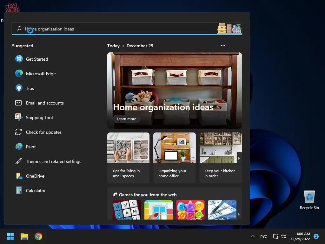Open Email and accounts envelope icon
Image resolution: width=325 pixels, height=244 pixels.
pos(18,103)
